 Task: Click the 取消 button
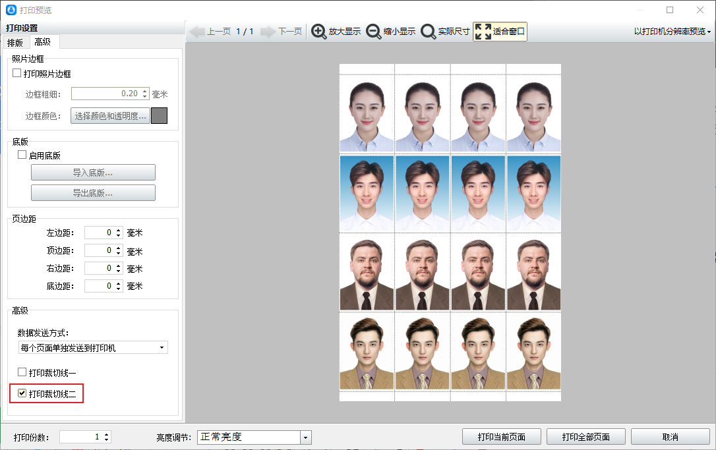670,437
